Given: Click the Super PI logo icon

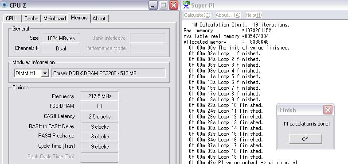Looking at the screenshot, I should 186,5.
